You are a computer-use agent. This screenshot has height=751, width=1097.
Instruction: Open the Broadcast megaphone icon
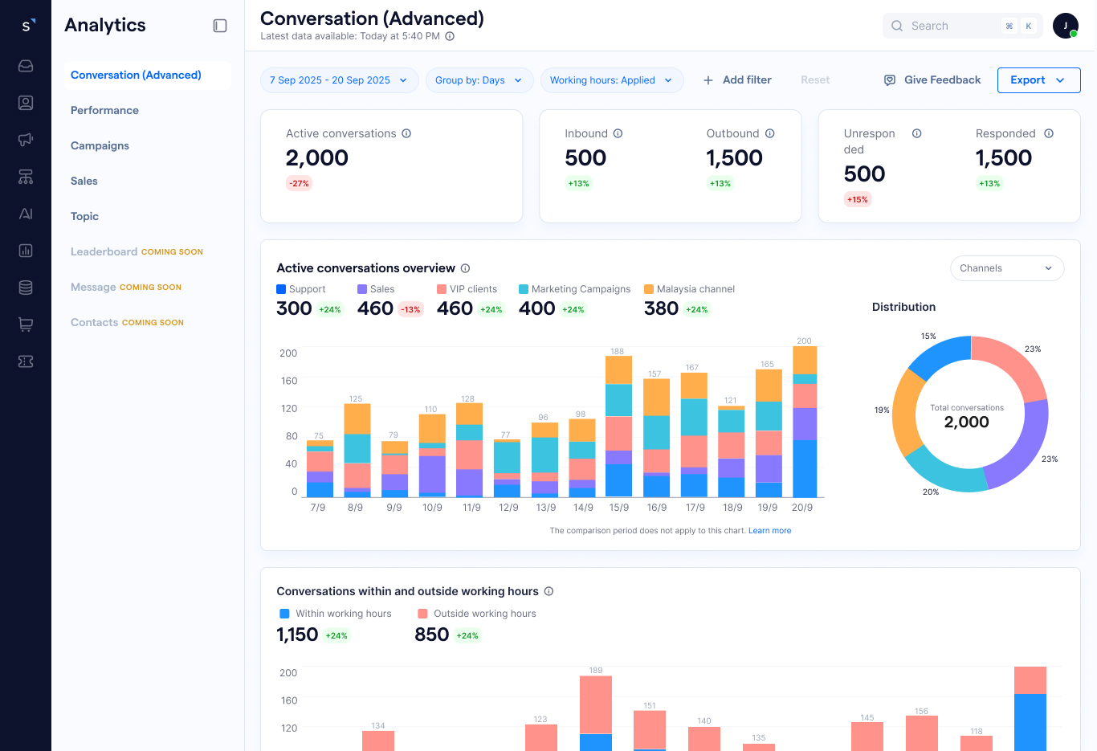[x=26, y=140]
